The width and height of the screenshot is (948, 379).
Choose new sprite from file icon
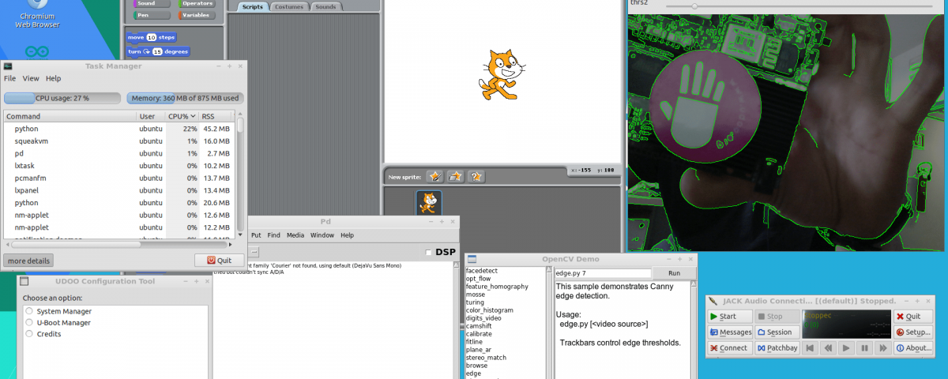[x=455, y=177]
